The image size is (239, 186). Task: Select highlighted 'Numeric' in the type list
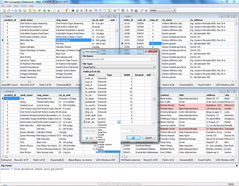109,152
